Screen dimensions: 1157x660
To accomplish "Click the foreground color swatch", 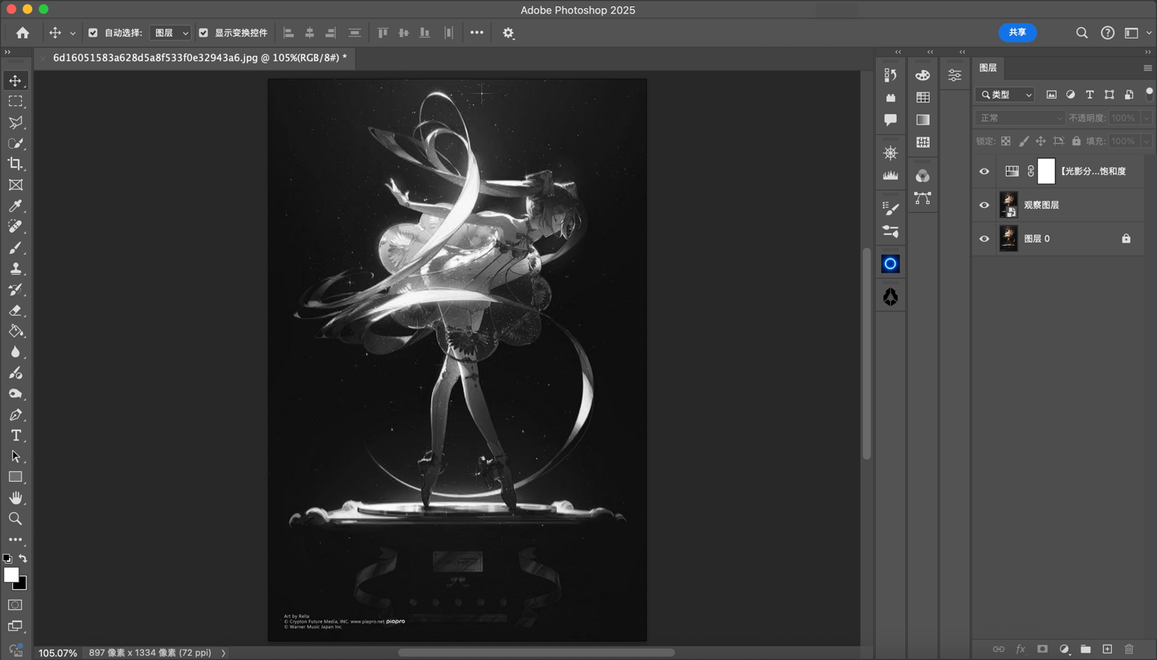I will [10, 574].
